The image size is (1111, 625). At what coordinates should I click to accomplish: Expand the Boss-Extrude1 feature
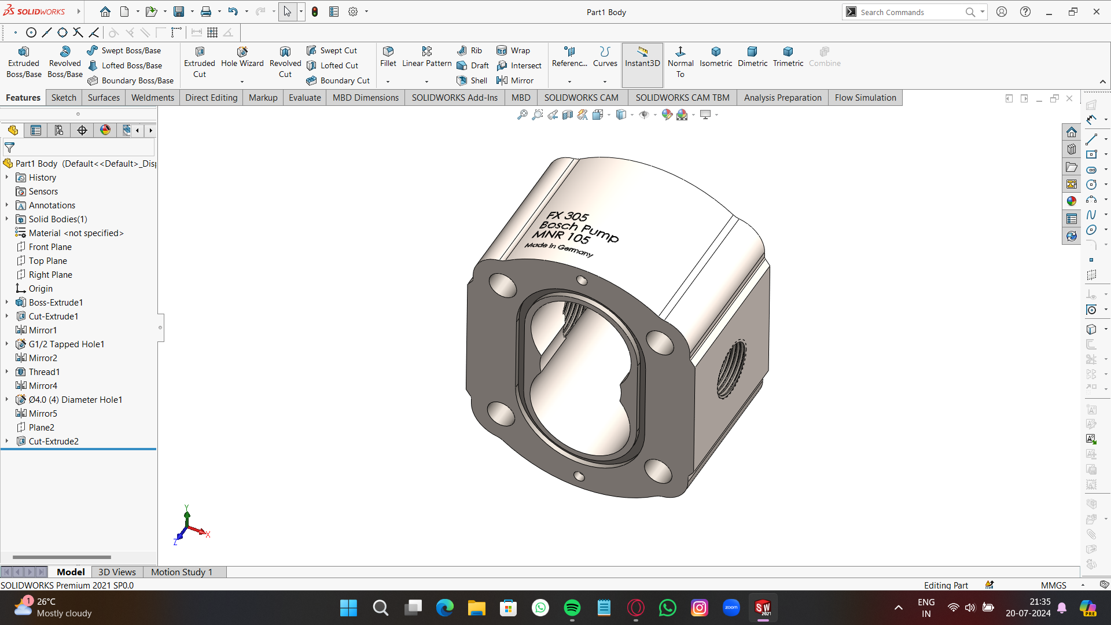(x=7, y=302)
